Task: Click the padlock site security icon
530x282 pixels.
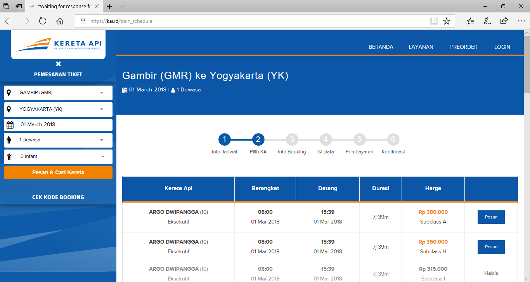Action: (83, 21)
